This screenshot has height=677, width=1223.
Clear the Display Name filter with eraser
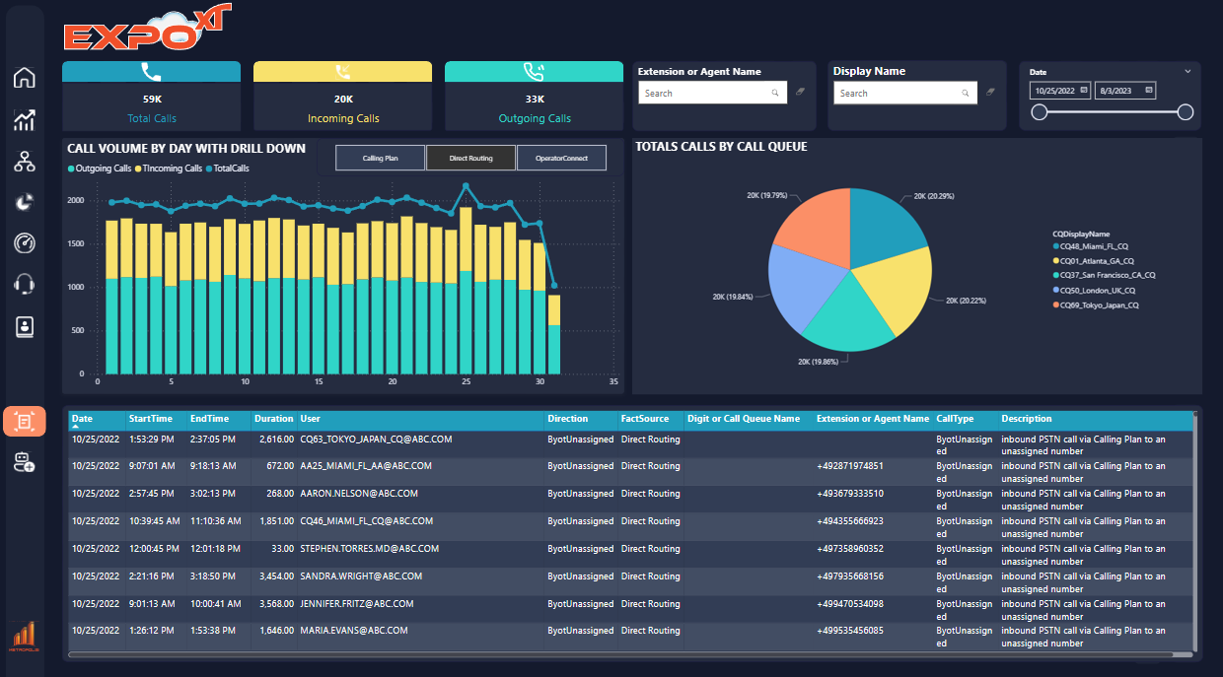click(x=990, y=93)
